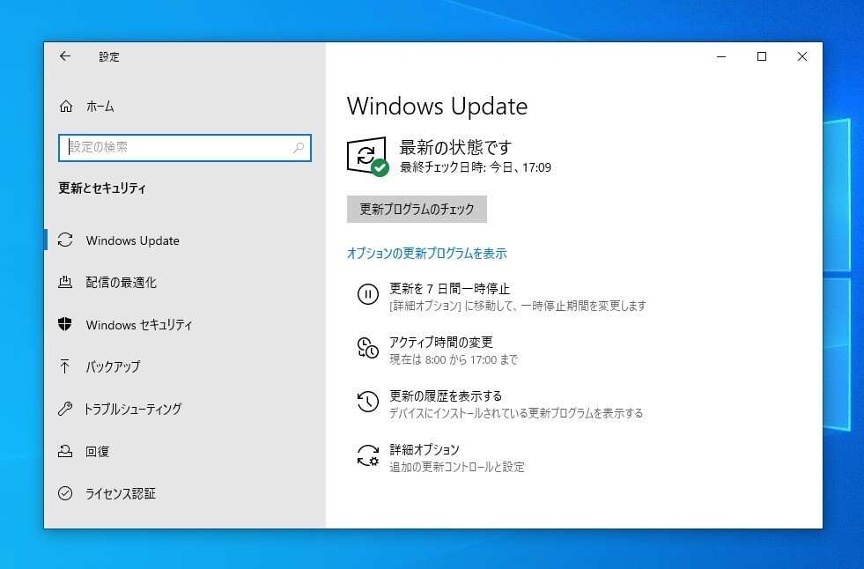
Task: Click the 配信の最適化 icon
Action: (x=65, y=282)
